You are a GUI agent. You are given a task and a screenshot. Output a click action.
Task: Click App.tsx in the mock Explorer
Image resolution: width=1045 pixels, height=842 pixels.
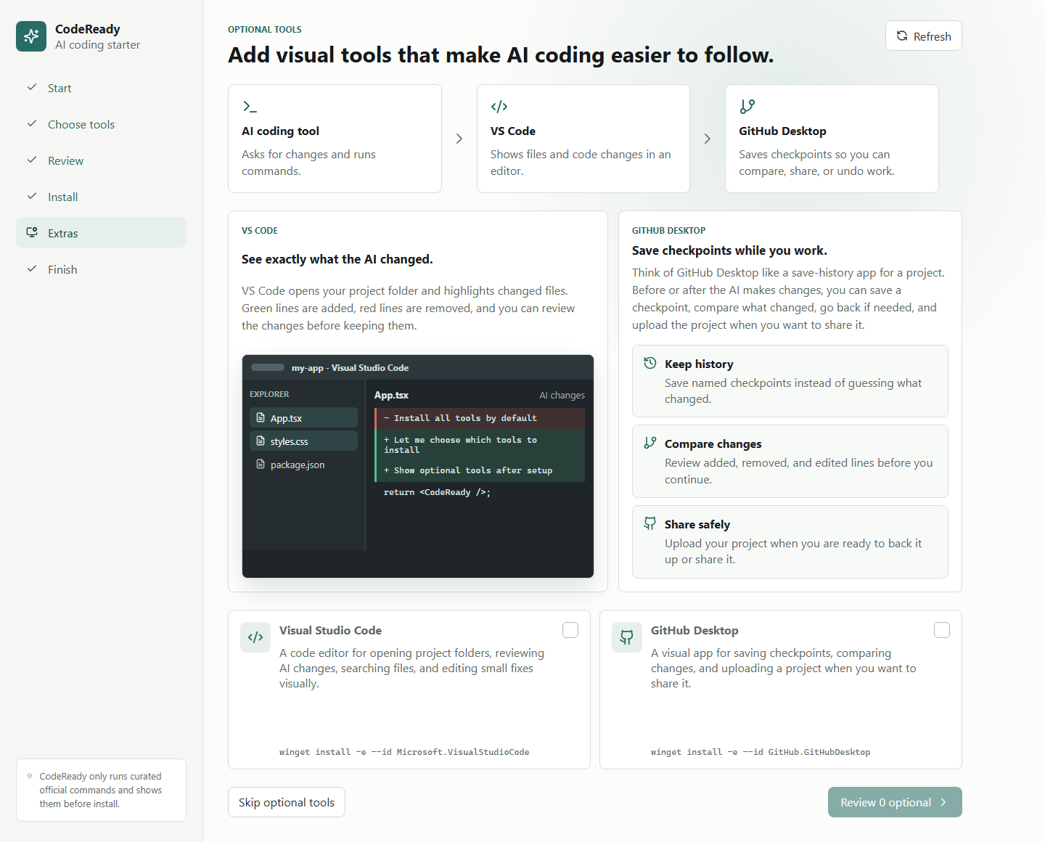(303, 418)
